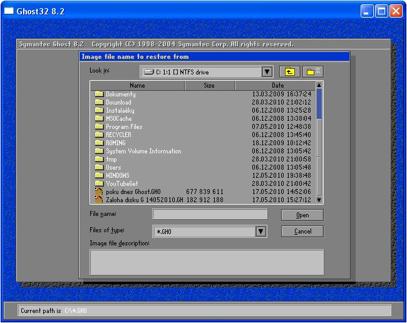
Task: Click date 17.05.2010 14:52:06
Action: [281, 192]
